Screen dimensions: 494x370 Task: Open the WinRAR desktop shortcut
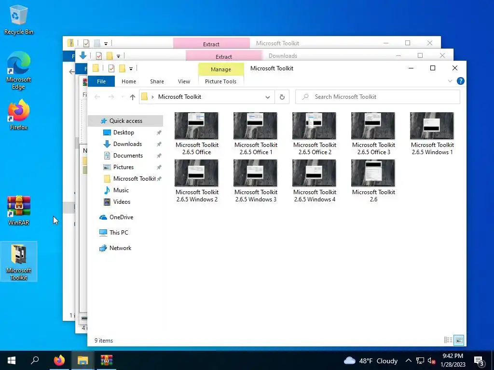pos(19,210)
